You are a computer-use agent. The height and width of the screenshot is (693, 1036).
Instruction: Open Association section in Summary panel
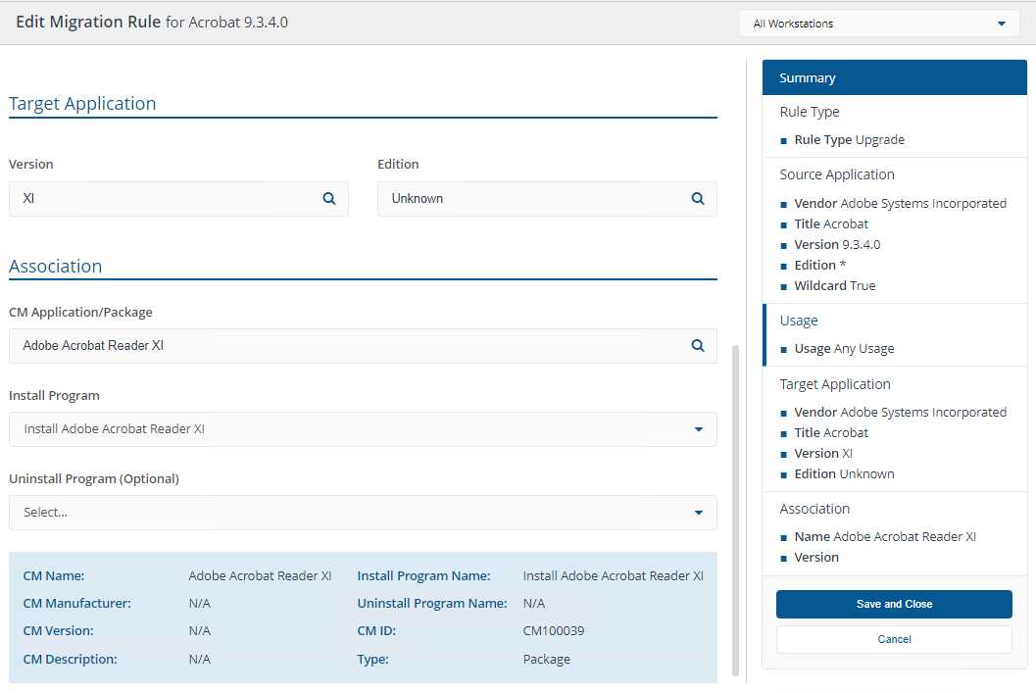[814, 509]
